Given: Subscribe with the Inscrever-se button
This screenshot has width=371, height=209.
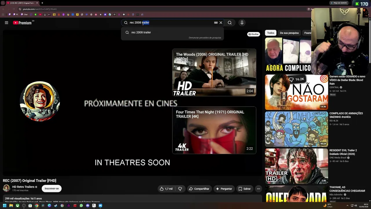Looking at the screenshot, I should point(52,189).
